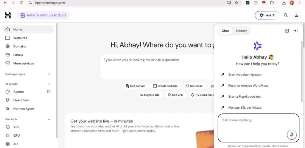
Task: Click the site info icon in address bar
Action: tap(31, 3)
